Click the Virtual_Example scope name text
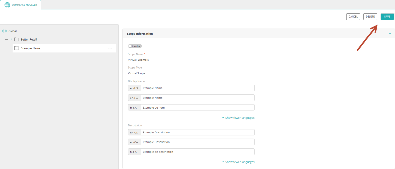395x169 pixels. (x=138, y=60)
